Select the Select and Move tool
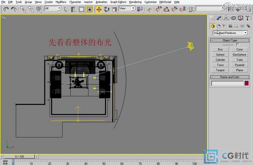This screenshot has width=253, height=165. 99,9
